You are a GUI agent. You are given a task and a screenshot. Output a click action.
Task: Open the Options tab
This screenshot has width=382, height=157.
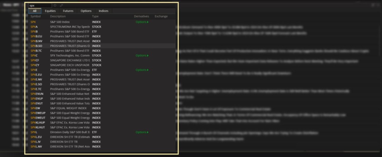pyautogui.click(x=86, y=11)
